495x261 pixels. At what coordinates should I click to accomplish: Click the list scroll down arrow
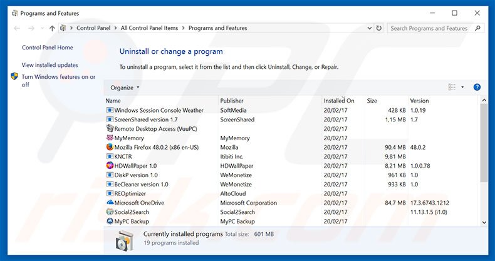pyautogui.click(x=484, y=223)
